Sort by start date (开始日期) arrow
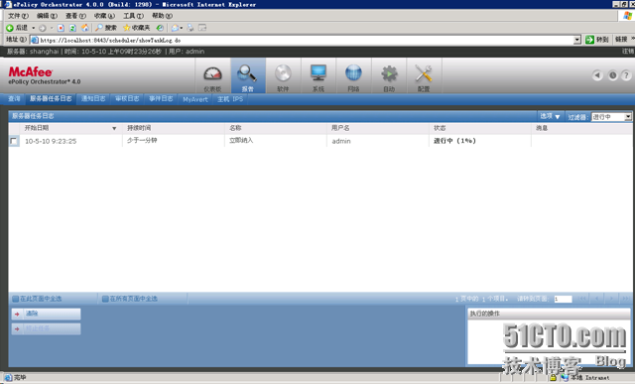This screenshot has height=384, width=635. pos(114,128)
